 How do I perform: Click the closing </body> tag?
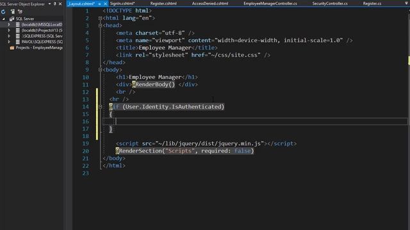(114, 158)
